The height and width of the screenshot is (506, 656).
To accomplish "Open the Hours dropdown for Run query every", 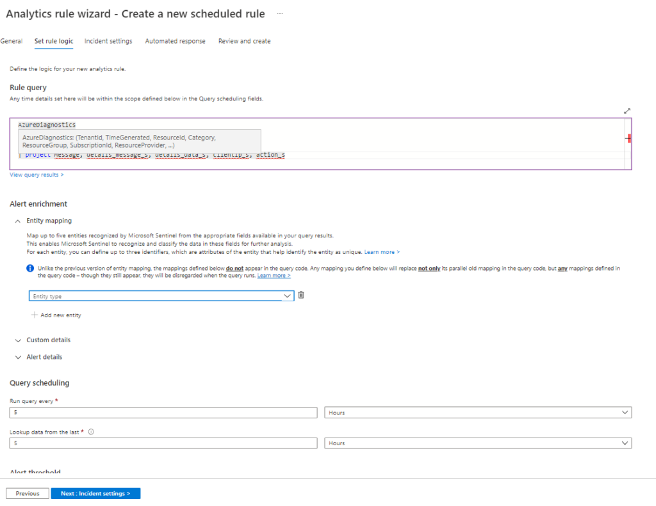I will coord(477,413).
